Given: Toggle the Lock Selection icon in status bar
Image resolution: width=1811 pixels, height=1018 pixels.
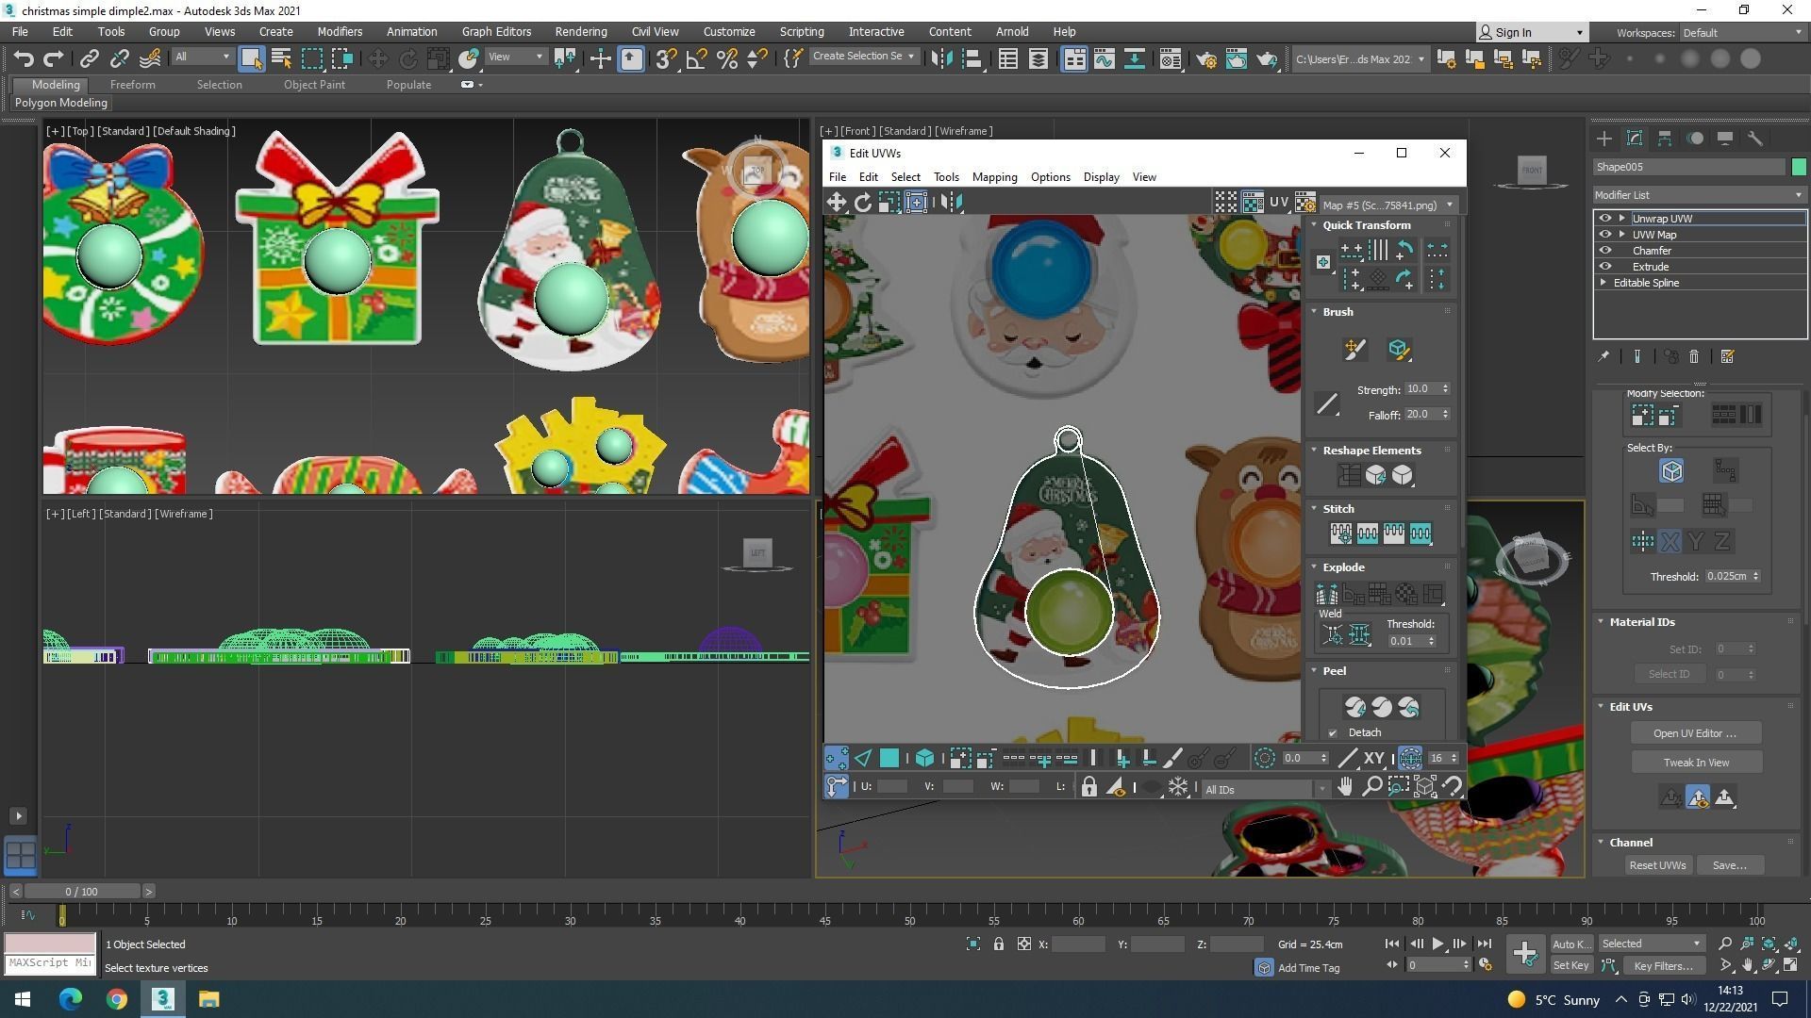Looking at the screenshot, I should pos(998,944).
